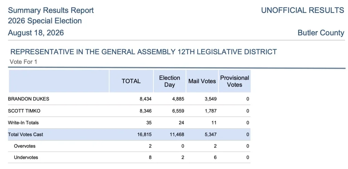Click total votes cast figure 16,815

click(x=144, y=135)
